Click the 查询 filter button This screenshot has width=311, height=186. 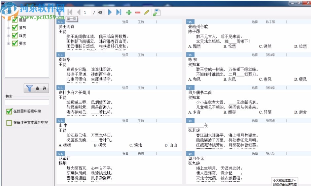(x=36, y=88)
